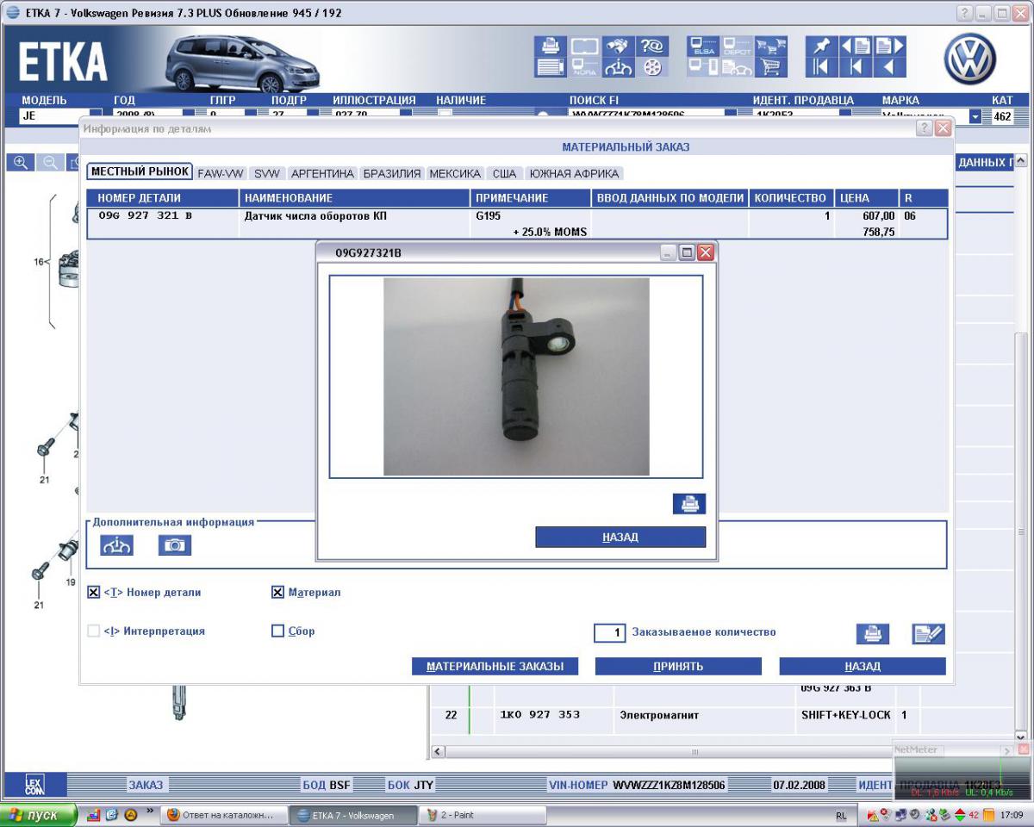Image resolution: width=1034 pixels, height=827 pixels.
Task: Select the МЕКСИКА tab
Action: click(455, 173)
